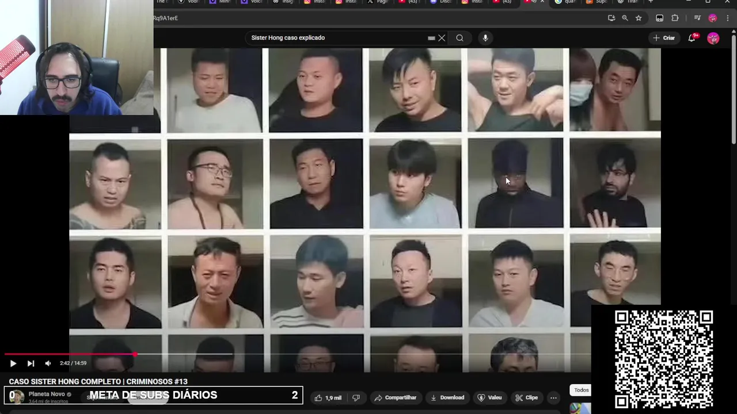This screenshot has height=414, width=737.
Task: Bookmark page with star icon
Action: coord(639,18)
